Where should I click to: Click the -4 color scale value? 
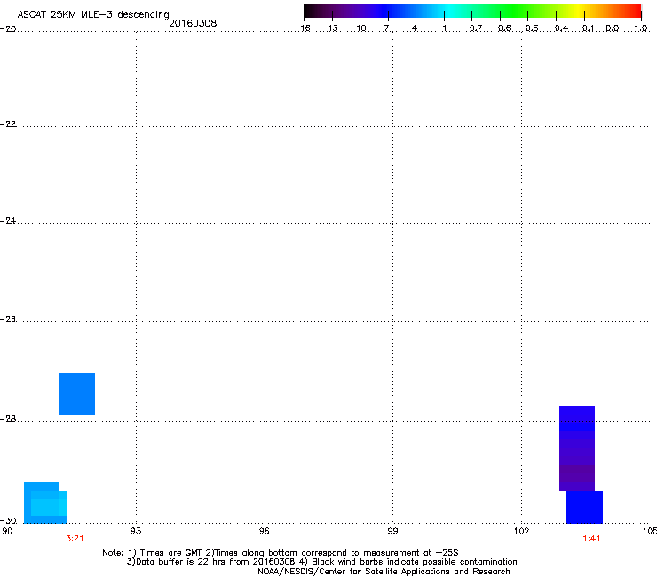[412, 28]
